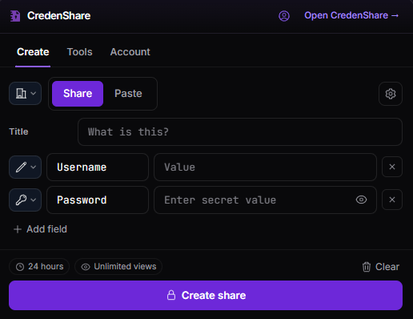The height and width of the screenshot is (319, 413).
Task: Edit the Password label field
Action: click(98, 200)
